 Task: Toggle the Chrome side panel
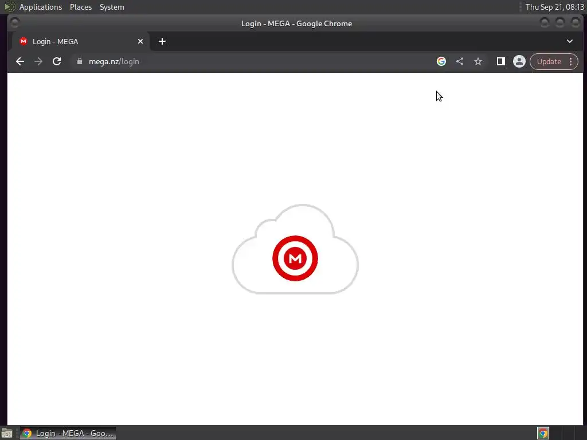click(500, 61)
